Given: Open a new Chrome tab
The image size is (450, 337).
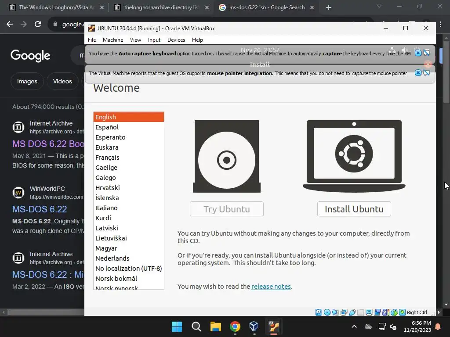Looking at the screenshot, I should tap(329, 7).
